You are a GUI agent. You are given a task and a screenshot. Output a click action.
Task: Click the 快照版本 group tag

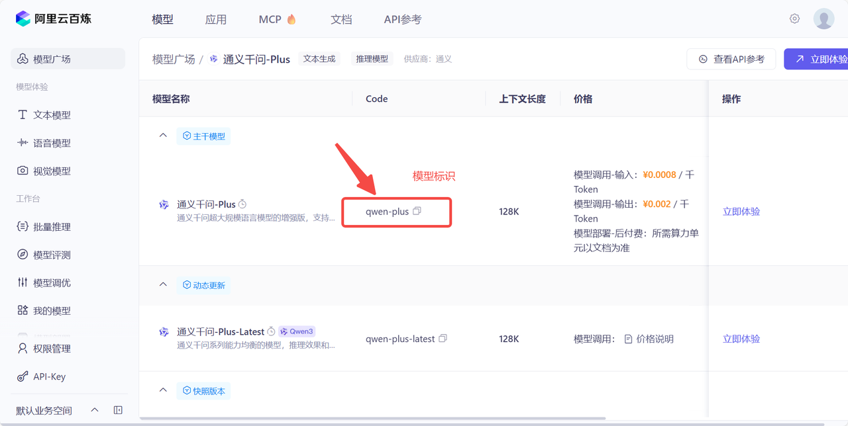[x=203, y=391]
